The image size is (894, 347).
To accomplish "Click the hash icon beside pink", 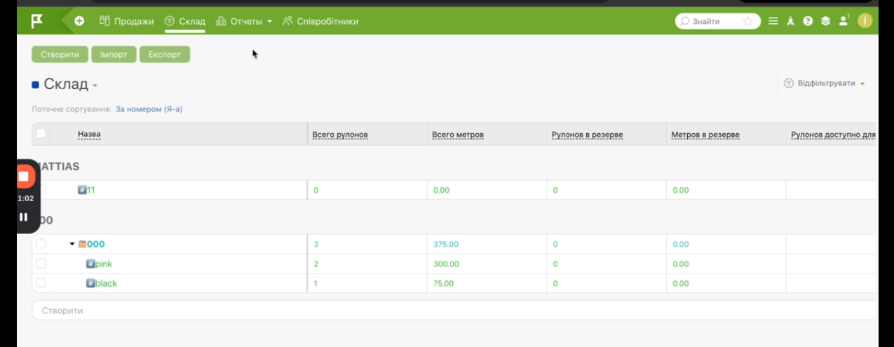I will [90, 264].
